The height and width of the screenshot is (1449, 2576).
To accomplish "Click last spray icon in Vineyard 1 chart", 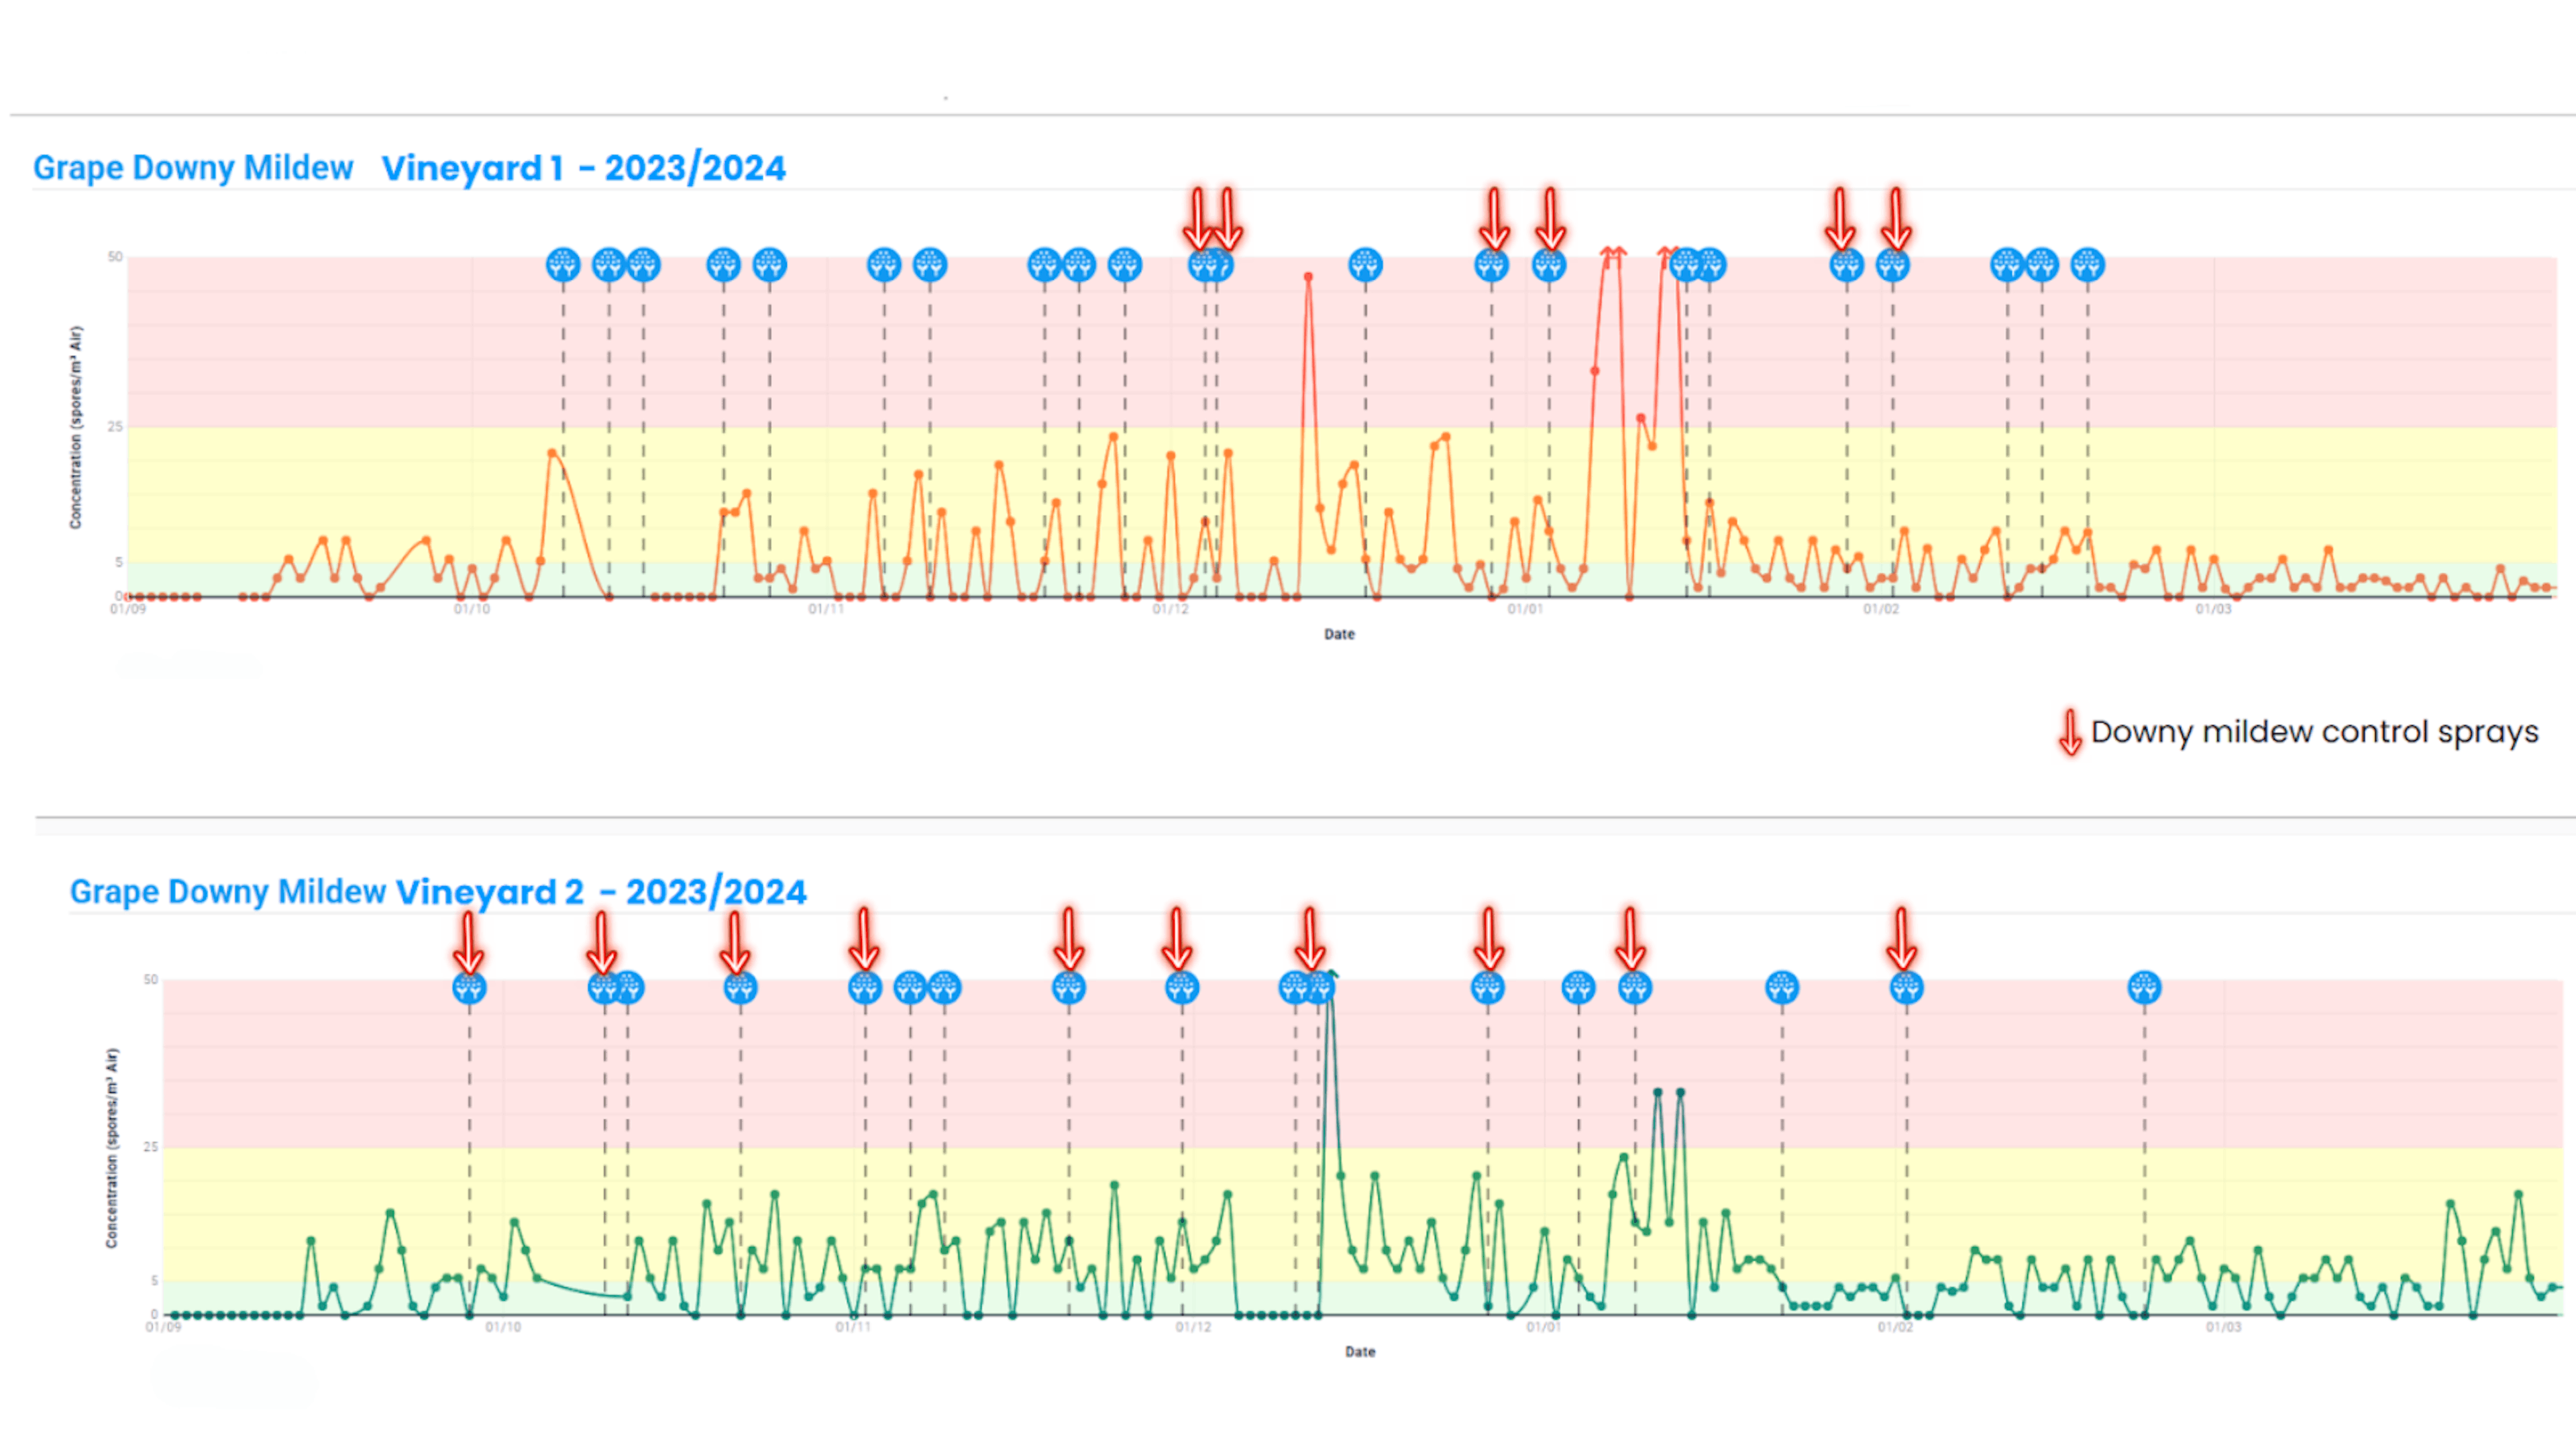I will coord(2087,265).
